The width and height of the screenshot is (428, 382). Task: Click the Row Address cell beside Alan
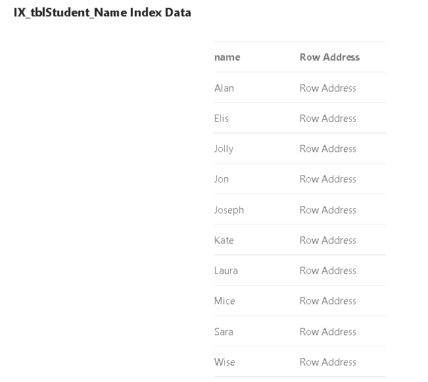(328, 88)
